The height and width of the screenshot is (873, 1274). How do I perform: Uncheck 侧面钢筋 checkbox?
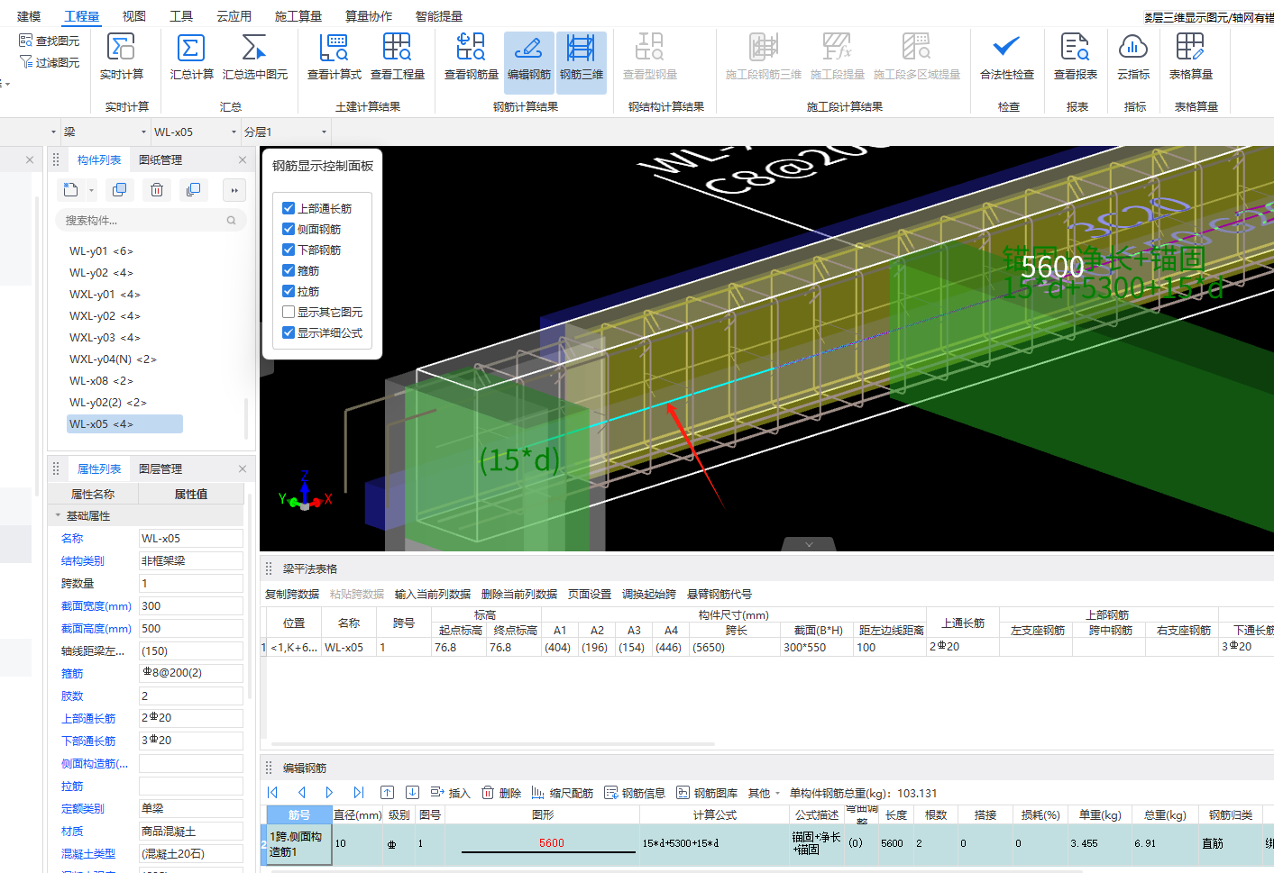[x=289, y=229]
